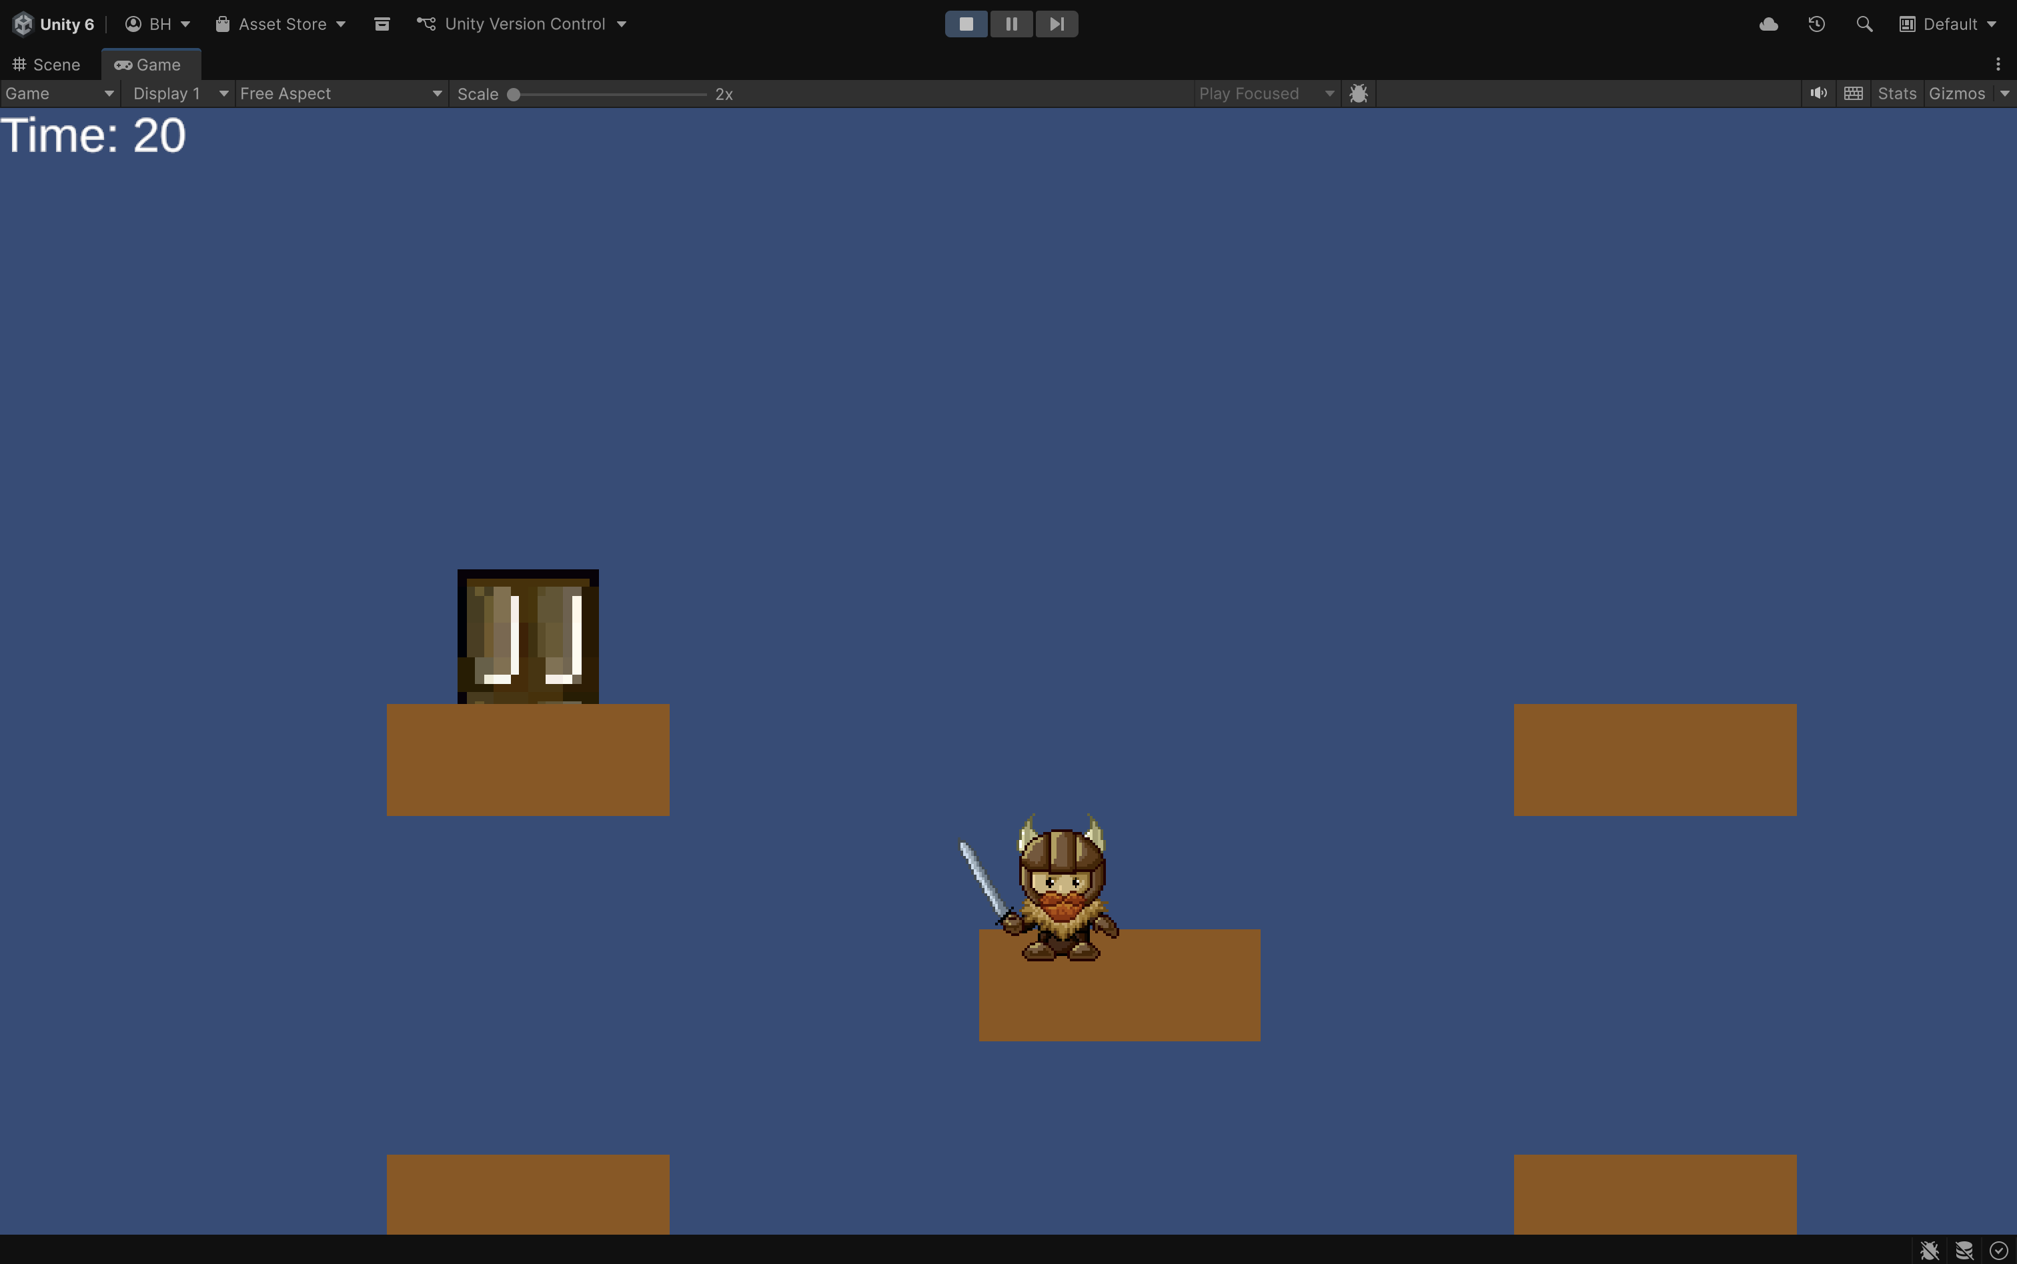This screenshot has height=1264, width=2017.
Task: Open the Free Aspect dropdown
Action: [340, 93]
